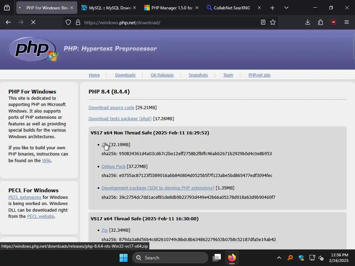Click VS17 x64 Non Thread Safe heading

coord(150,133)
